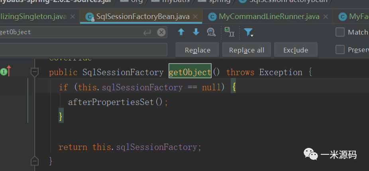Collapse the getObject method fold marker
369x171 pixels.
pos(35,72)
